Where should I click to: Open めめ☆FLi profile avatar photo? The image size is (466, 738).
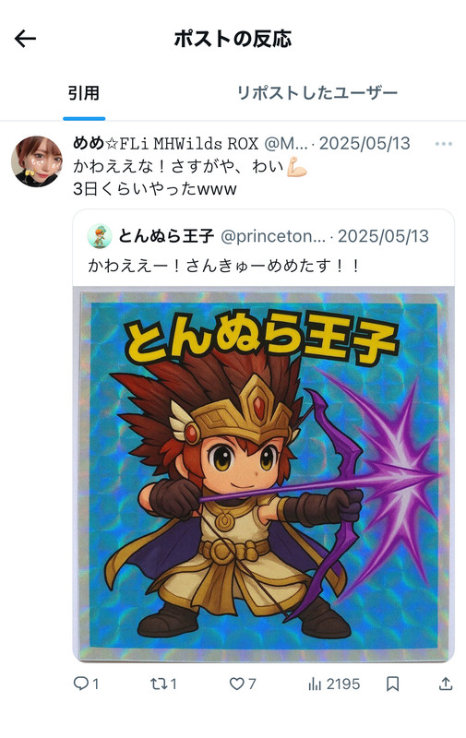coord(37,161)
